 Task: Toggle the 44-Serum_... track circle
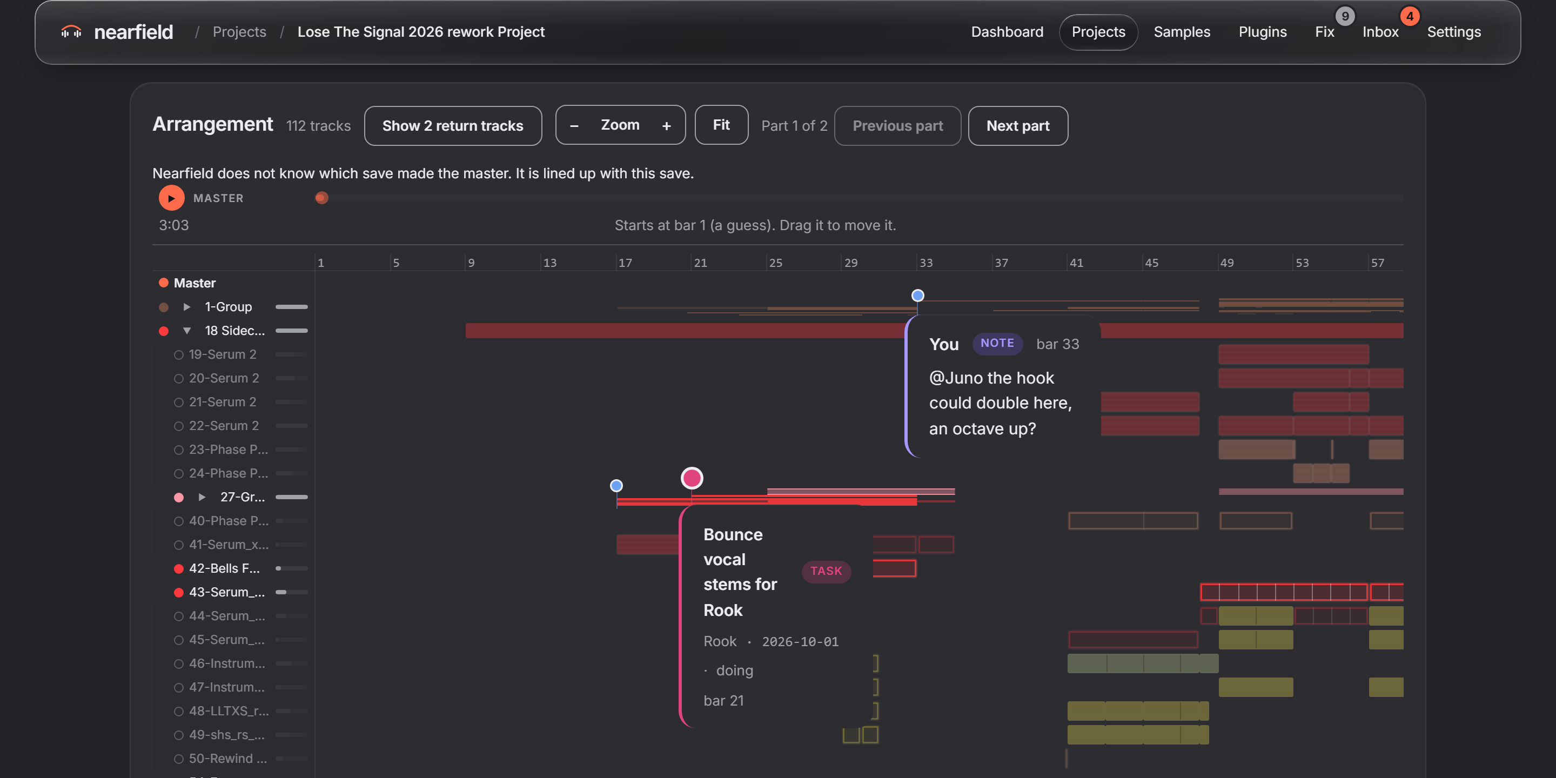coord(179,616)
